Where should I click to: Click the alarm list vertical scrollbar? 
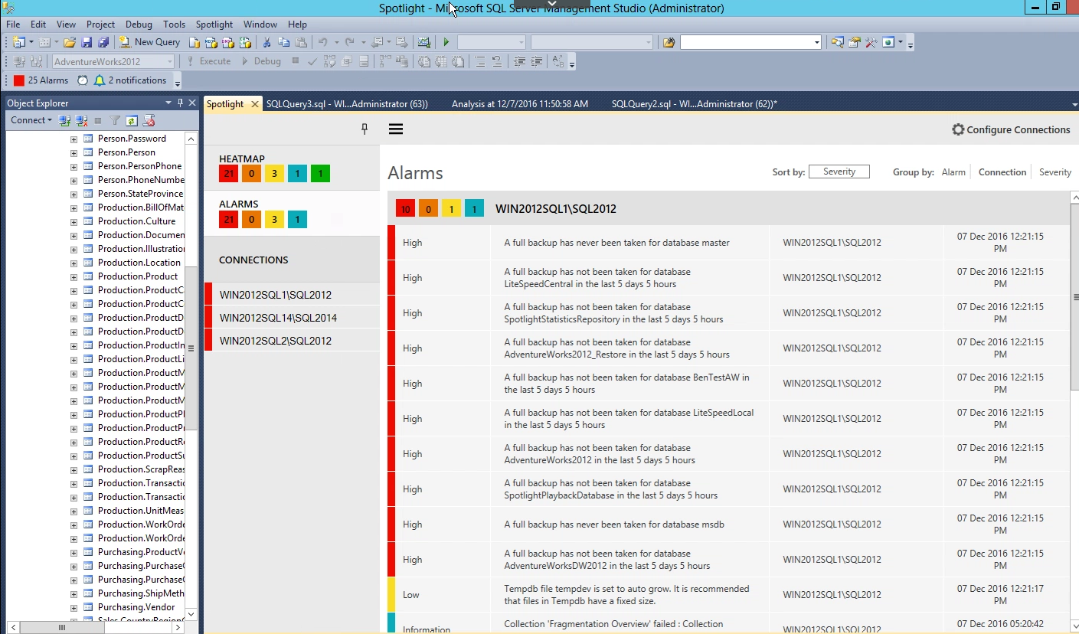[1074, 297]
